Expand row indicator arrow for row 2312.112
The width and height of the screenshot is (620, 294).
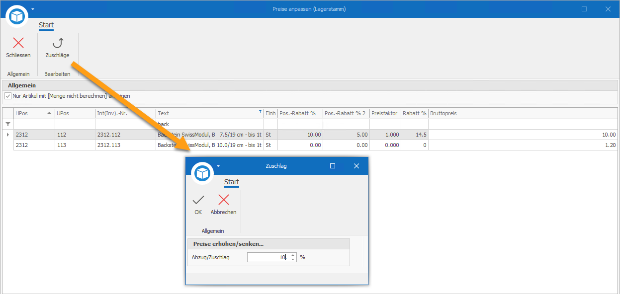7,135
